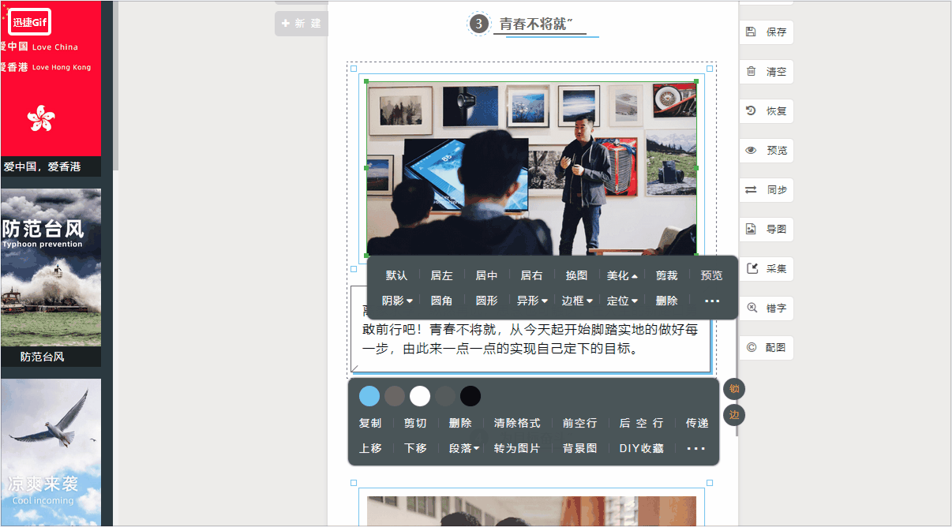
Task: Click 剪裁 crop option
Action: pos(666,275)
